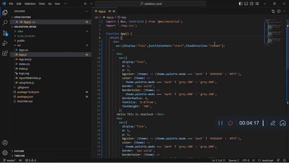
Task: Open index.css in the file tree
Action: 24,64
